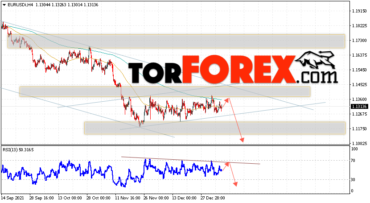
Task: Click time axis label 11 Nov 16:00
Action: tap(127, 198)
